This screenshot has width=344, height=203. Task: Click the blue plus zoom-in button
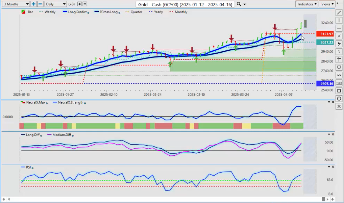(33, 4)
